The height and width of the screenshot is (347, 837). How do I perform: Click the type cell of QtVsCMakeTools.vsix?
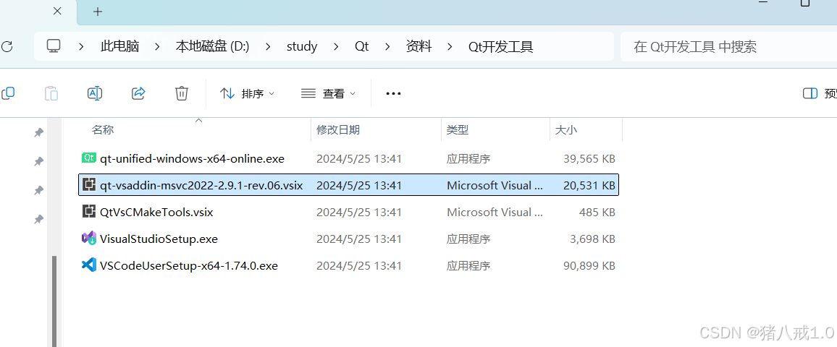tap(495, 212)
